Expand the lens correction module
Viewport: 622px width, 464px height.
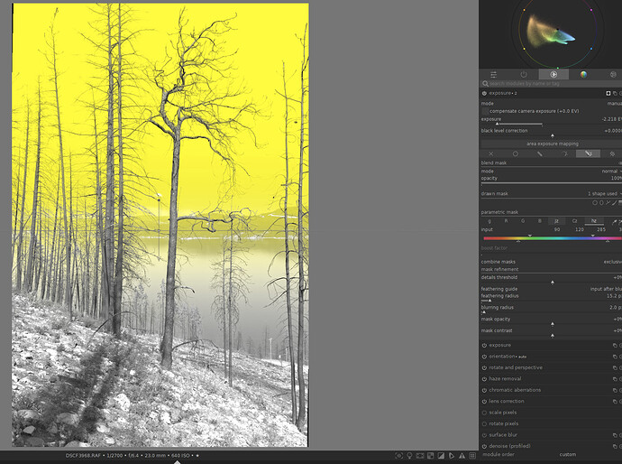click(507, 401)
